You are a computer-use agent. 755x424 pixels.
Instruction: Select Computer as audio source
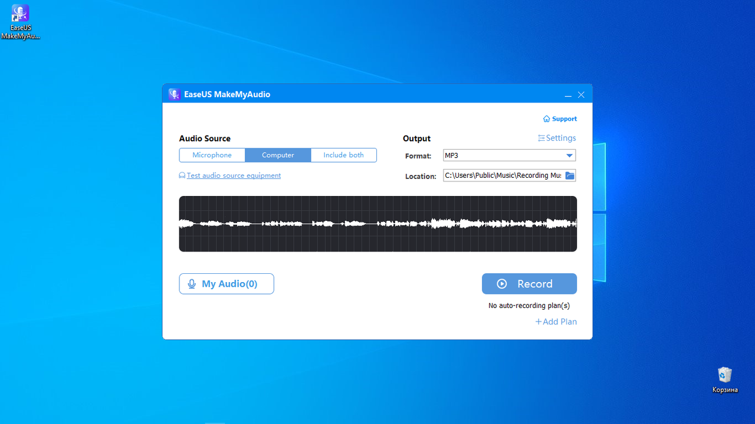coord(278,155)
